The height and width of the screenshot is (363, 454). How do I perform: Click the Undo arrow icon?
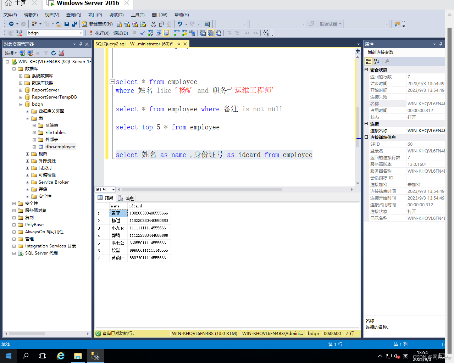pyautogui.click(x=180, y=24)
